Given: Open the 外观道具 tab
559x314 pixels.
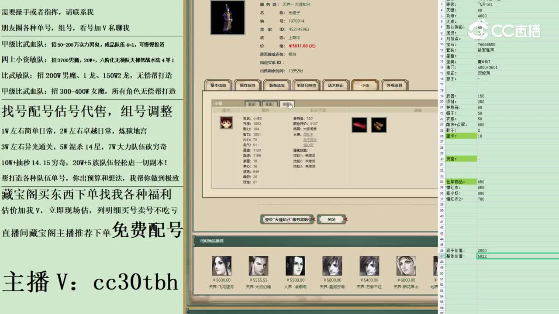Looking at the screenshot, I should pos(394,85).
